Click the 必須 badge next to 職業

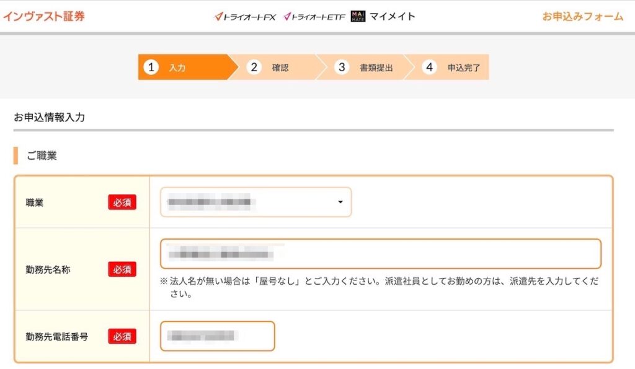123,202
